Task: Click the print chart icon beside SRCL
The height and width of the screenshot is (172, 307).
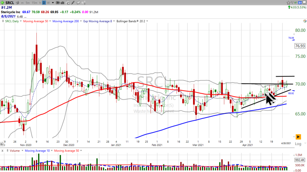Action: click(17, 3)
